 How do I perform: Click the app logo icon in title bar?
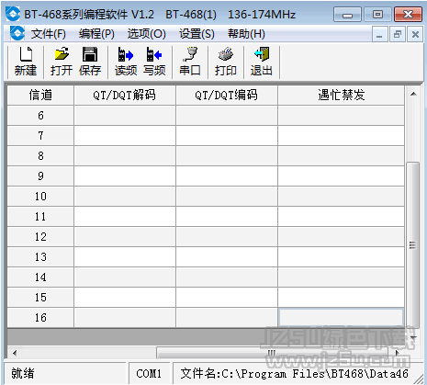pos(13,14)
